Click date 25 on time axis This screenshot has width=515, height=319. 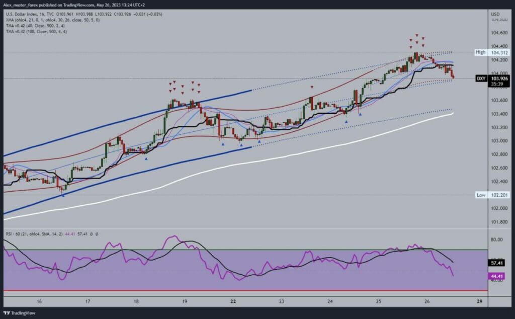[378, 301]
